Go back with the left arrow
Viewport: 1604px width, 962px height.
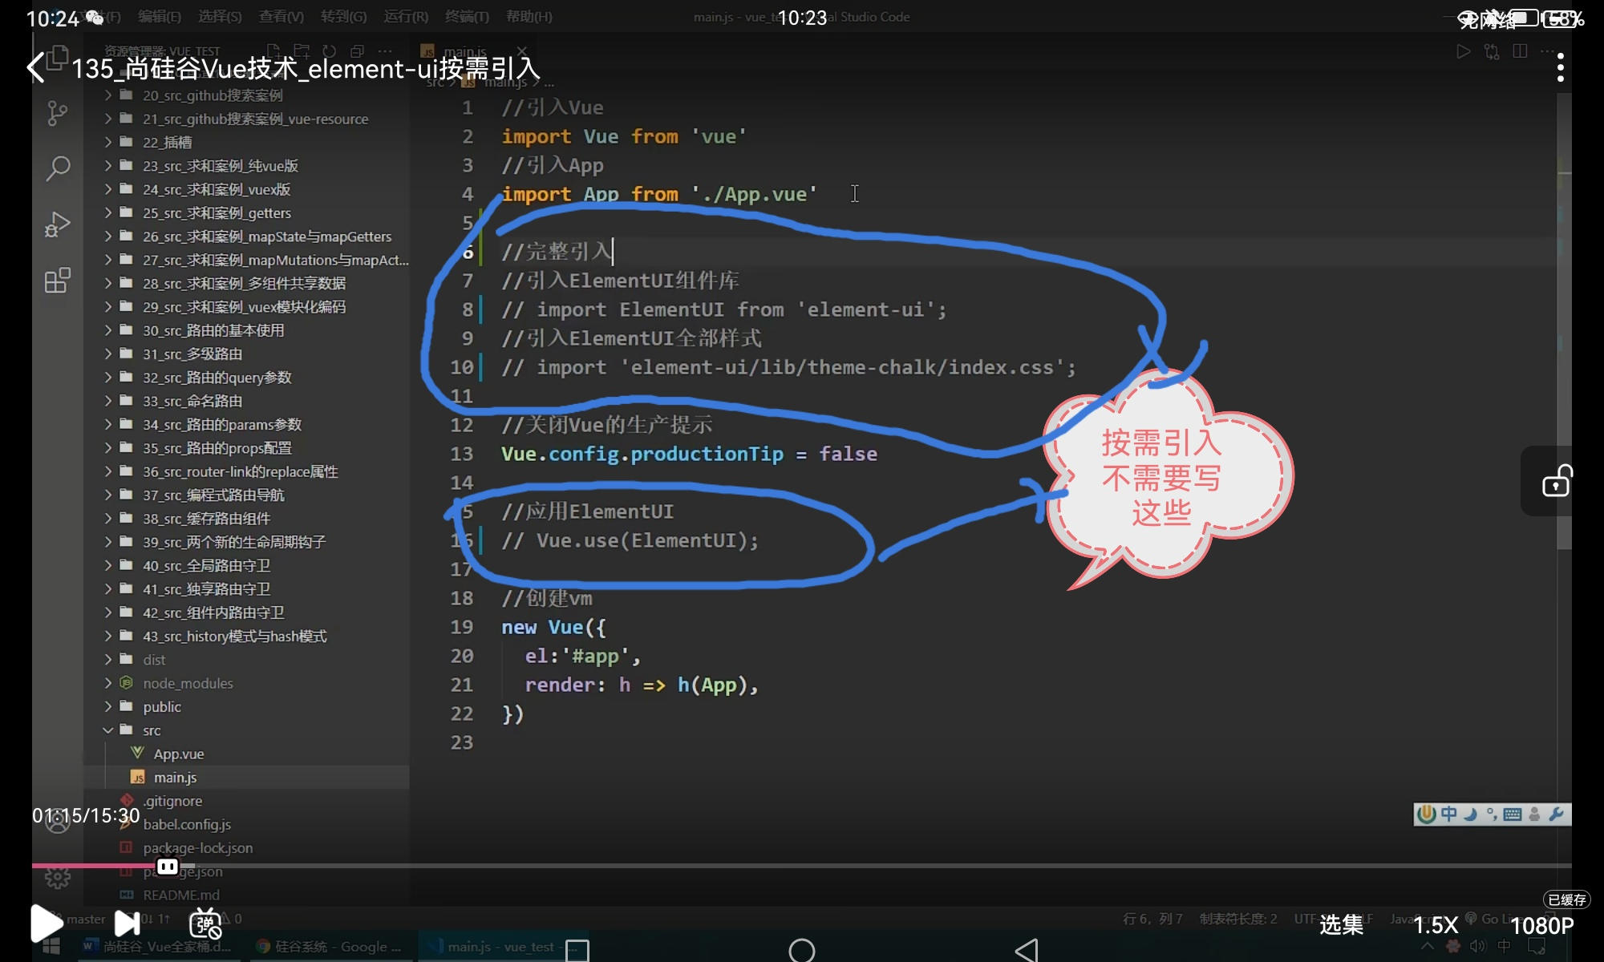point(36,68)
